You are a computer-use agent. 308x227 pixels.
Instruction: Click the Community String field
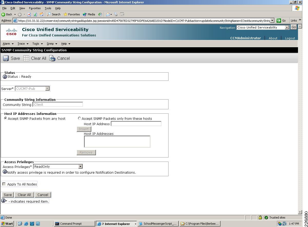pyautogui.click(x=57, y=104)
